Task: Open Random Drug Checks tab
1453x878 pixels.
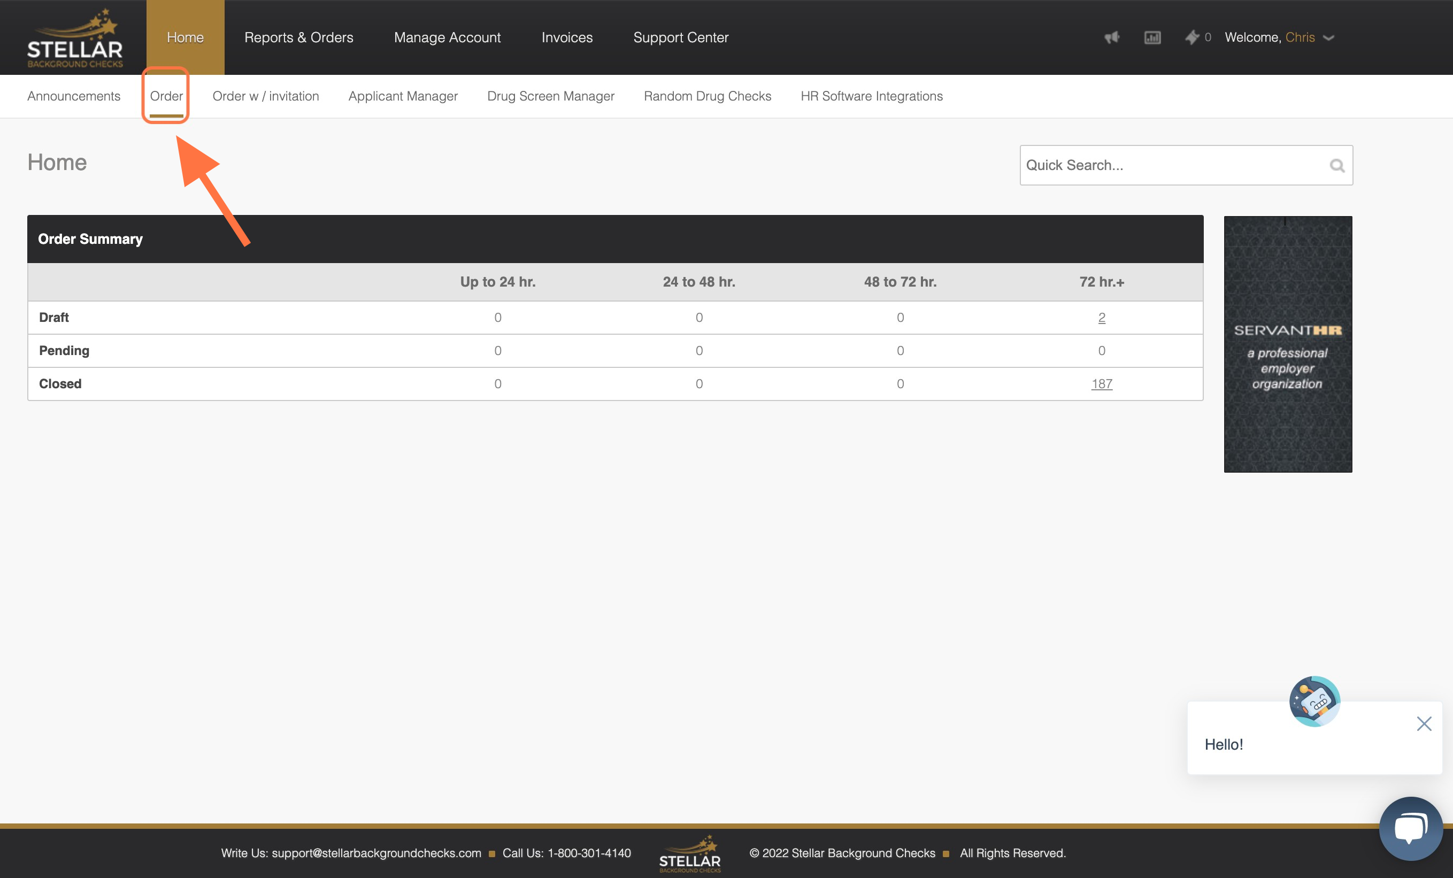Action: tap(708, 96)
